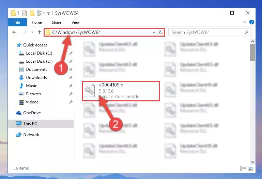Screen dimensions: 262x179
Task: Open Explorer help question-mark icon
Action: coord(252,22)
